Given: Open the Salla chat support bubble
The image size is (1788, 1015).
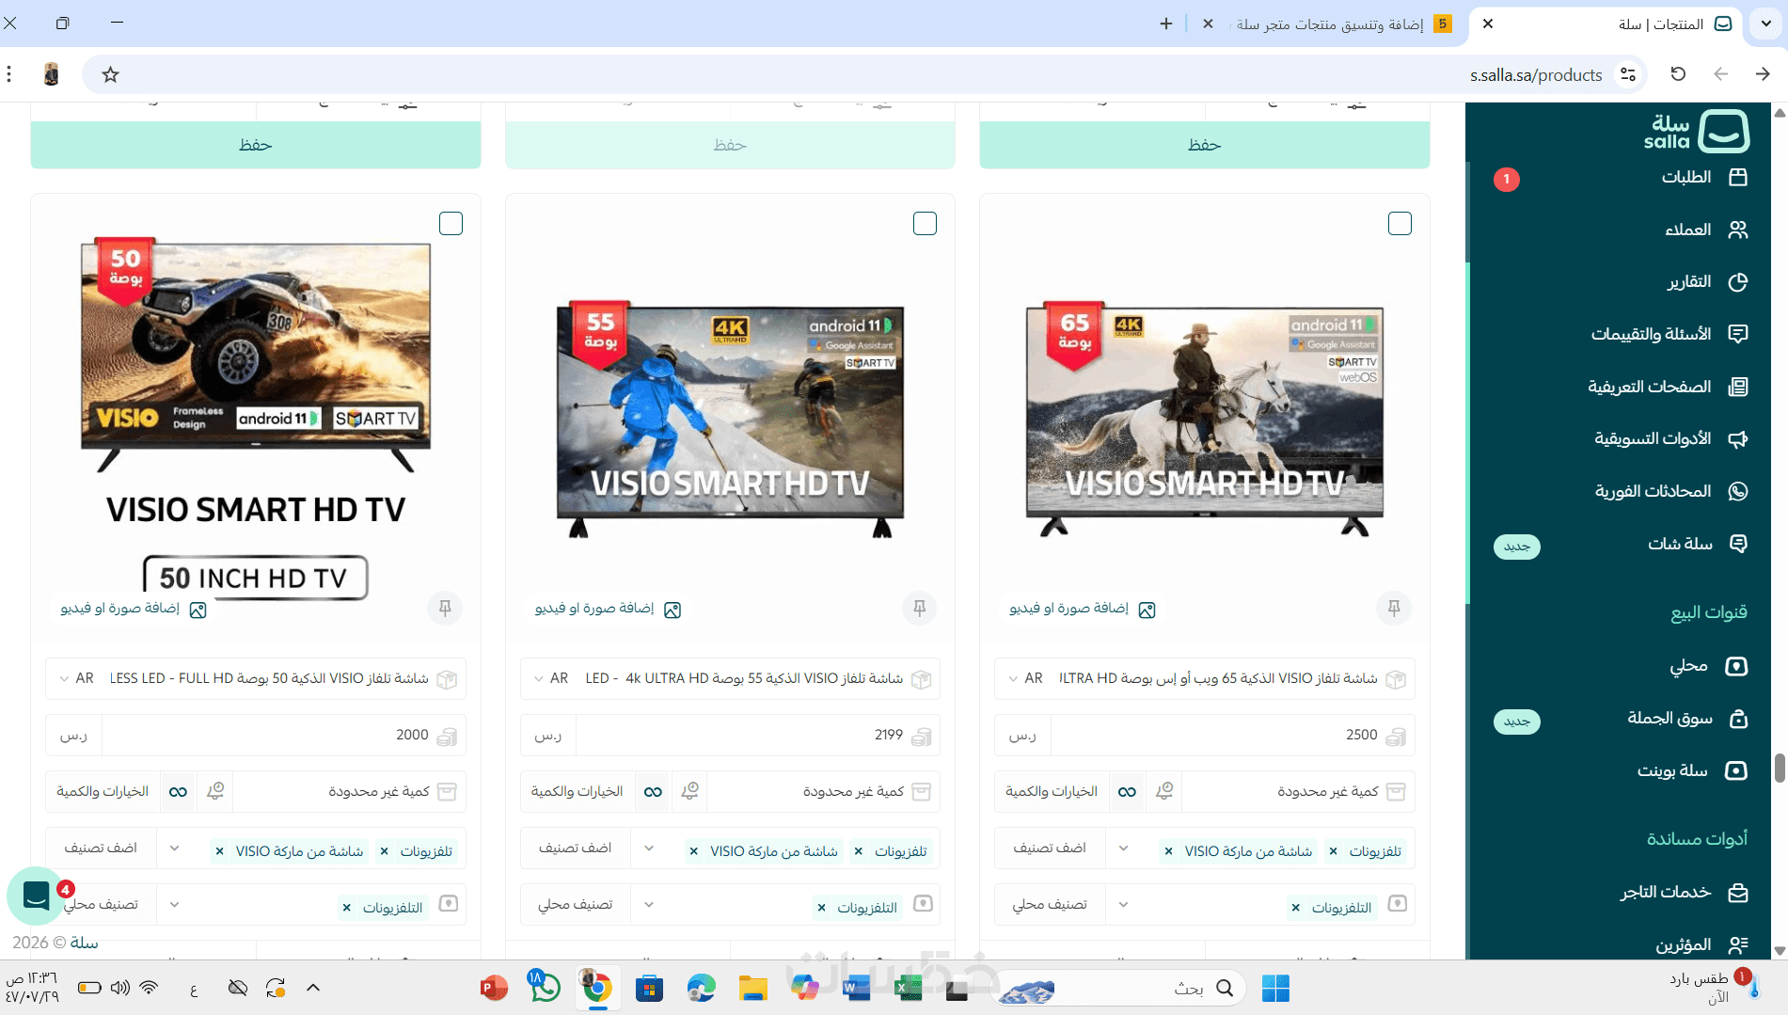Looking at the screenshot, I should click(x=36, y=896).
